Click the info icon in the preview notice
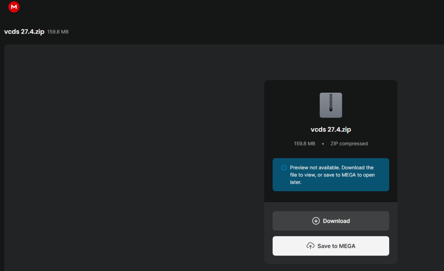Screen dimensions: 444x271 coord(284,168)
